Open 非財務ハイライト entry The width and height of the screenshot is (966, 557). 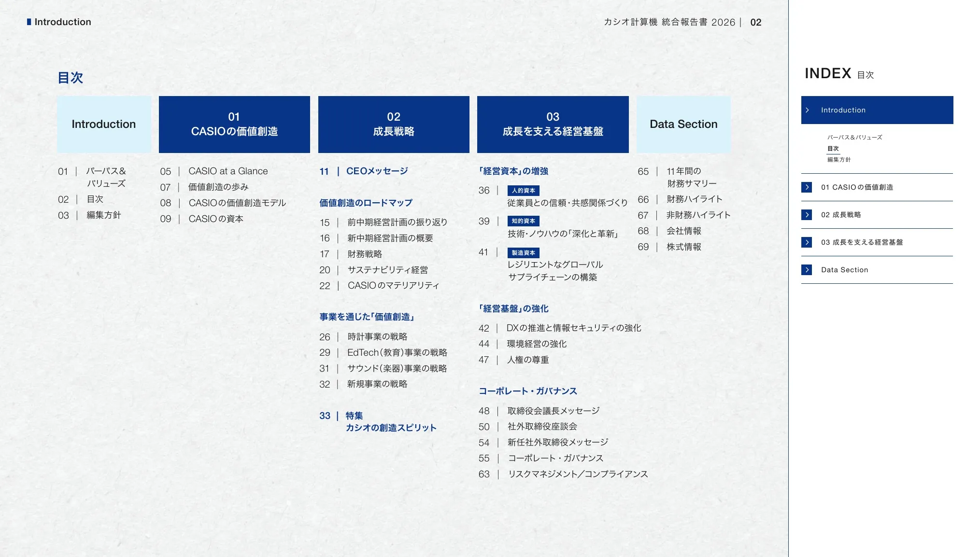(x=684, y=215)
